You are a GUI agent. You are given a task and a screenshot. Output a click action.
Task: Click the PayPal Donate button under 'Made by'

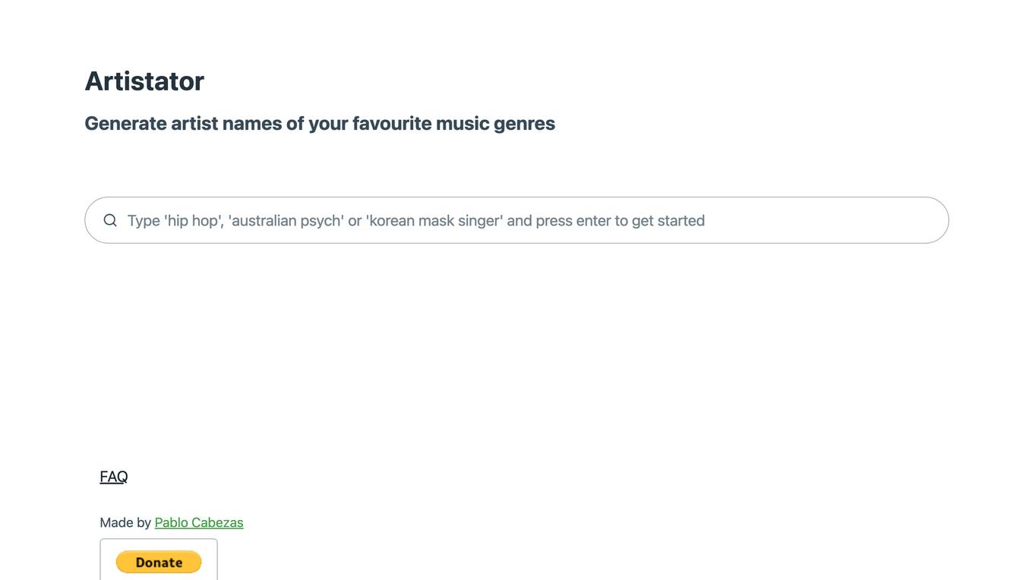pos(159,562)
